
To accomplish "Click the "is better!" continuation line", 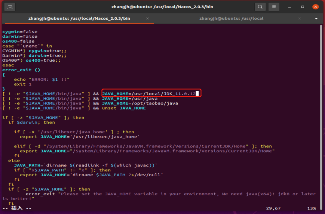I will (x=18, y=199).
